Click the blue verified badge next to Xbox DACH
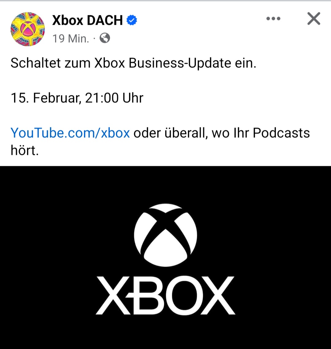 point(132,20)
